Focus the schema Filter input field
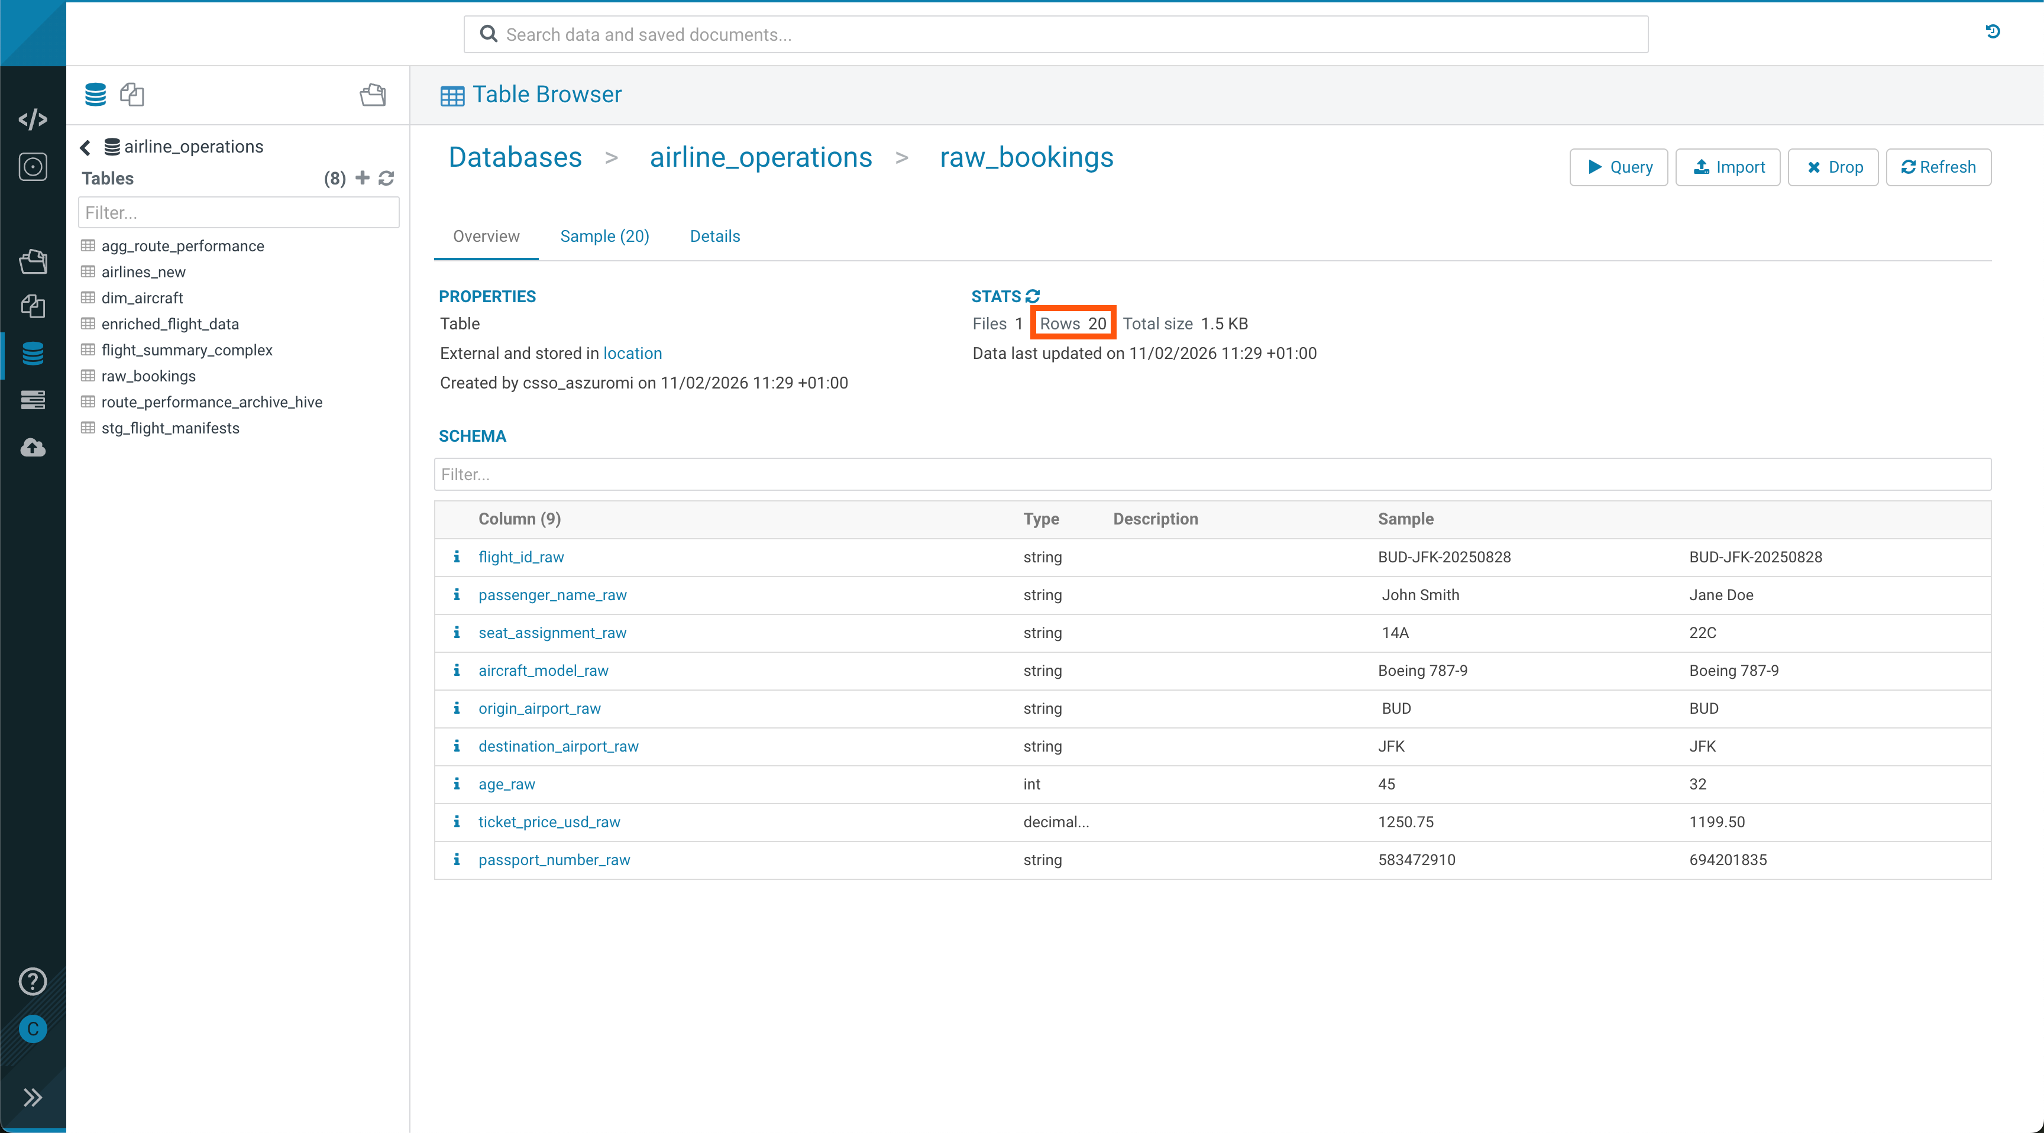 1212,474
